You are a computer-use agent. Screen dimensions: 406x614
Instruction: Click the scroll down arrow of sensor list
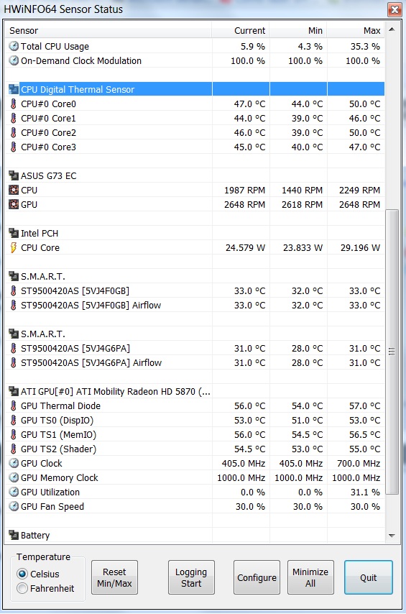392,536
